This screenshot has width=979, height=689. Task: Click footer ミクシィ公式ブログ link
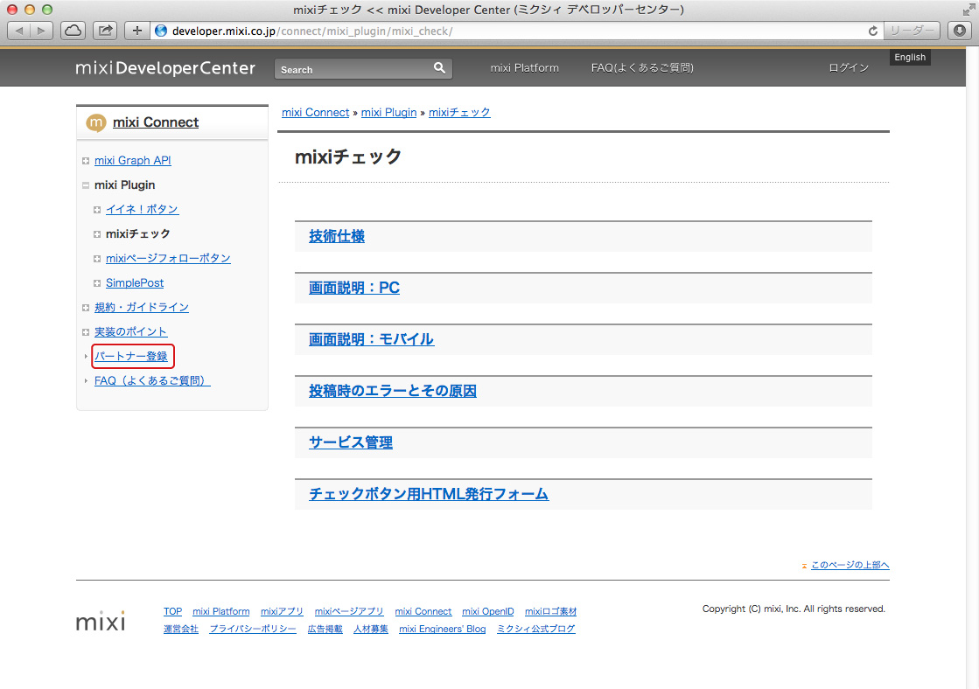[536, 629]
